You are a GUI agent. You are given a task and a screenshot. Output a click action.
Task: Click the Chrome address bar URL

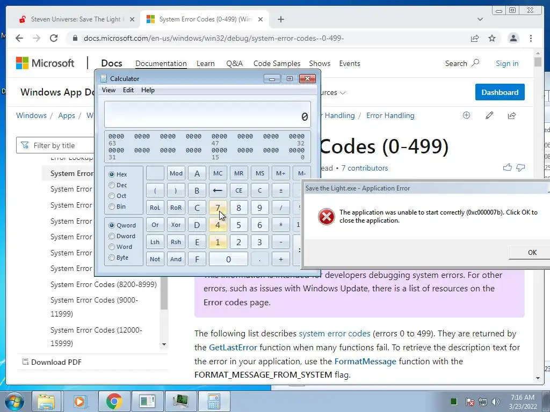pyautogui.click(x=213, y=38)
